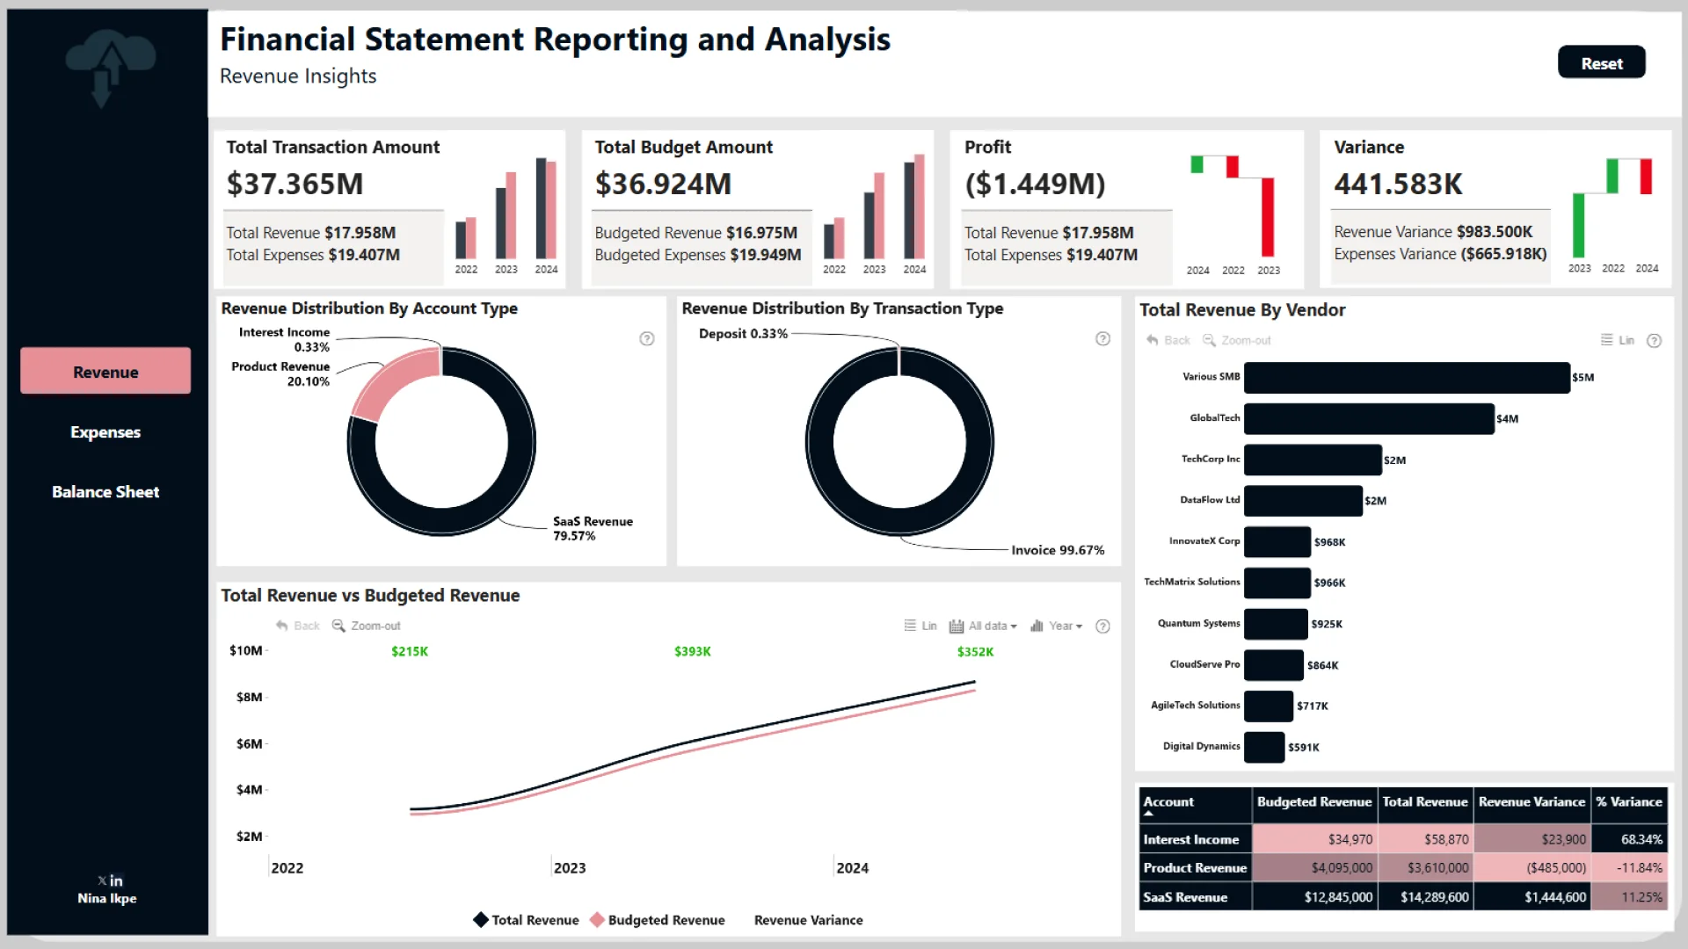Toggle Lin scale in revenue line chart

click(x=920, y=626)
